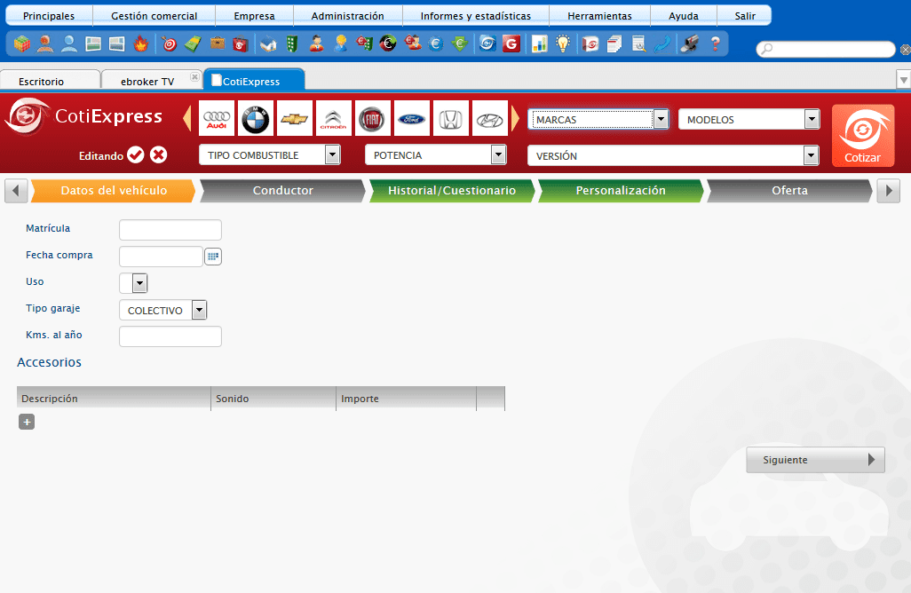Select the BMW brand logo
The width and height of the screenshot is (911, 593).
[256, 118]
